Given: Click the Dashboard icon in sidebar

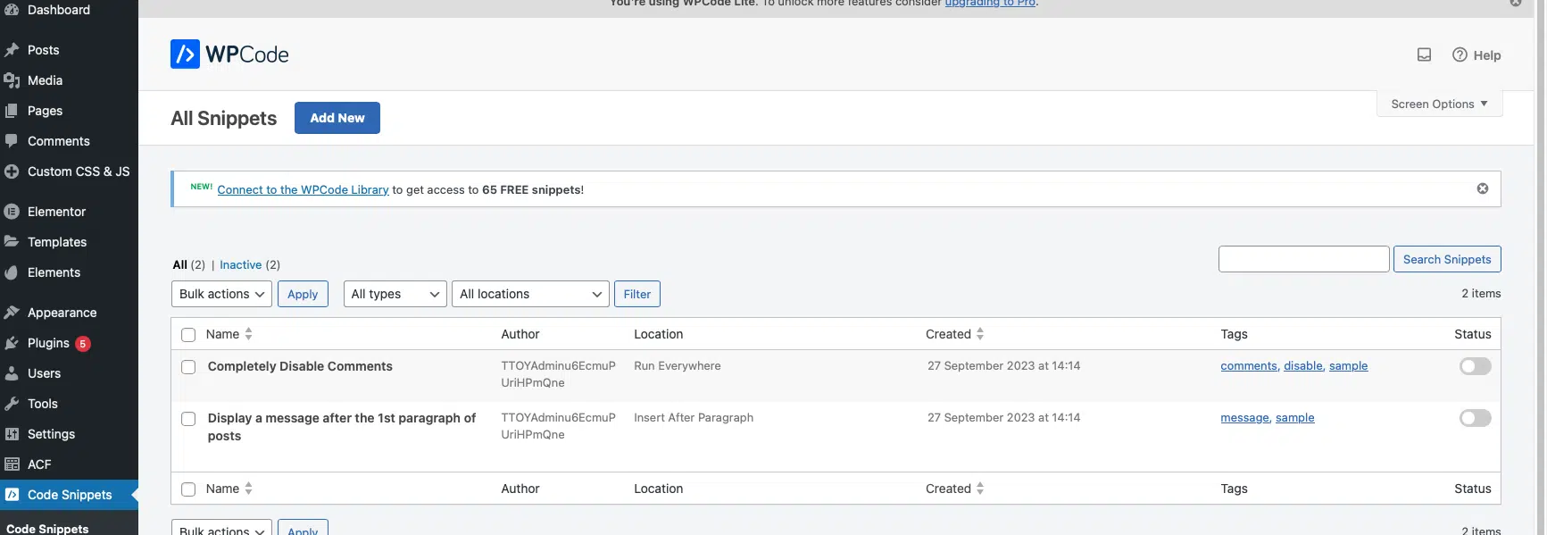Looking at the screenshot, I should coord(12,10).
